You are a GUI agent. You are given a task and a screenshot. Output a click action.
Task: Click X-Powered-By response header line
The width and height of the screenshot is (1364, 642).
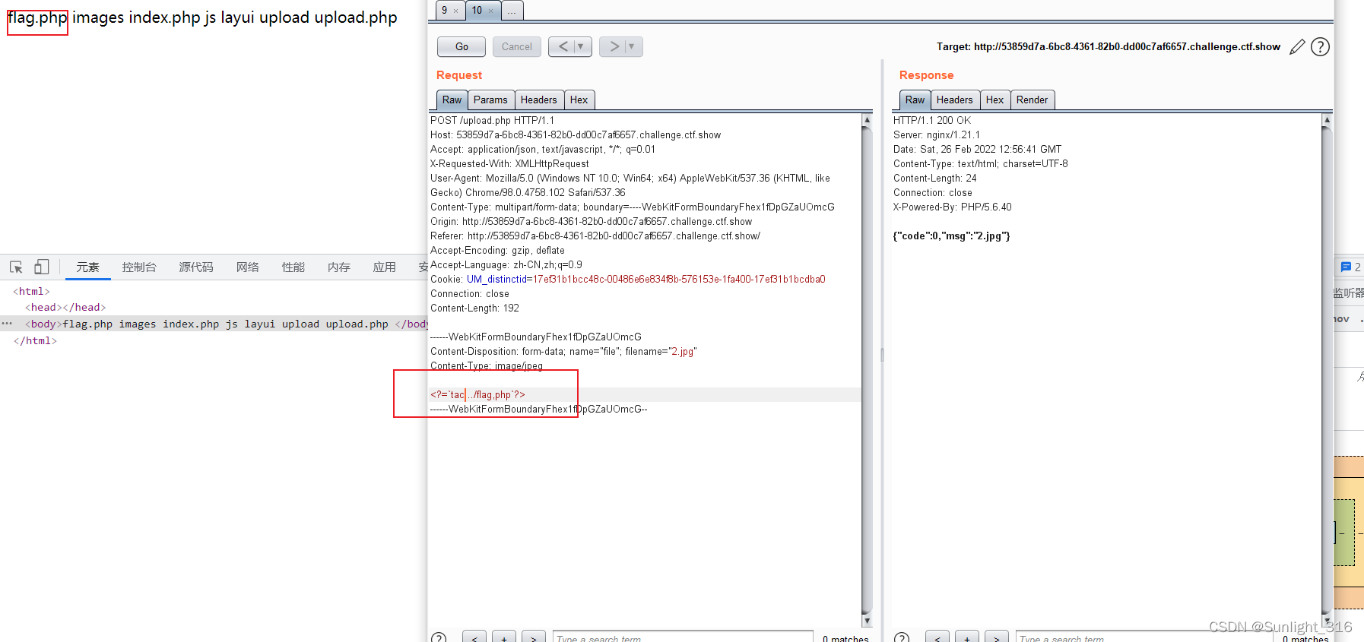point(952,207)
